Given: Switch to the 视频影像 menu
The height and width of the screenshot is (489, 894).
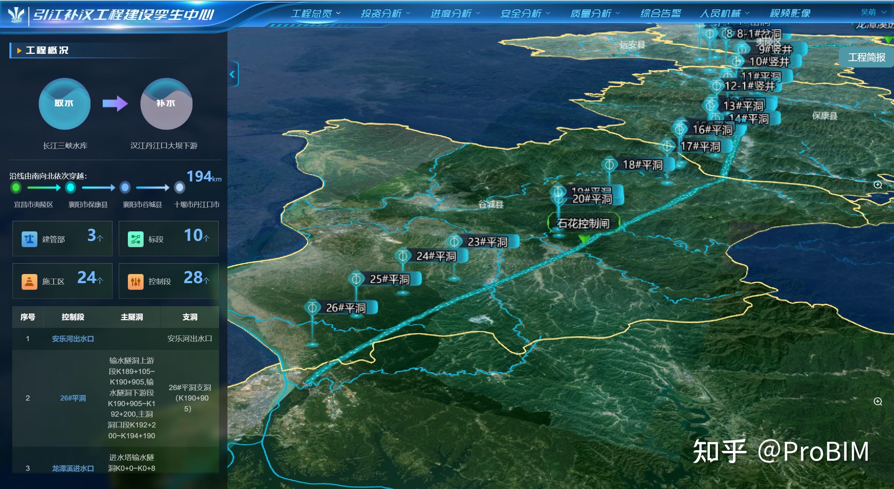Looking at the screenshot, I should [x=790, y=13].
